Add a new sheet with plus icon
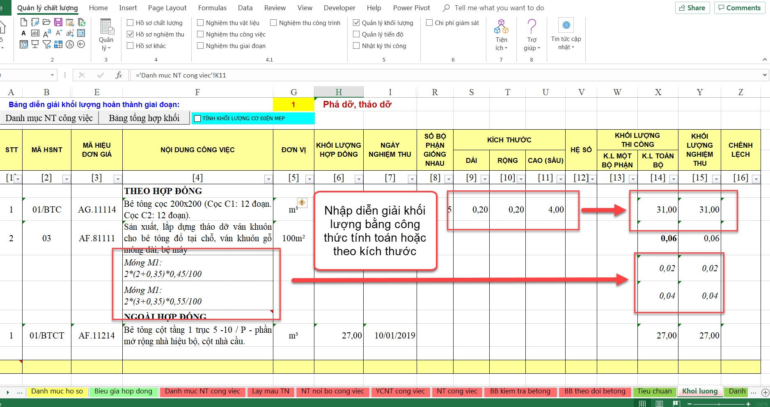 click(x=765, y=392)
